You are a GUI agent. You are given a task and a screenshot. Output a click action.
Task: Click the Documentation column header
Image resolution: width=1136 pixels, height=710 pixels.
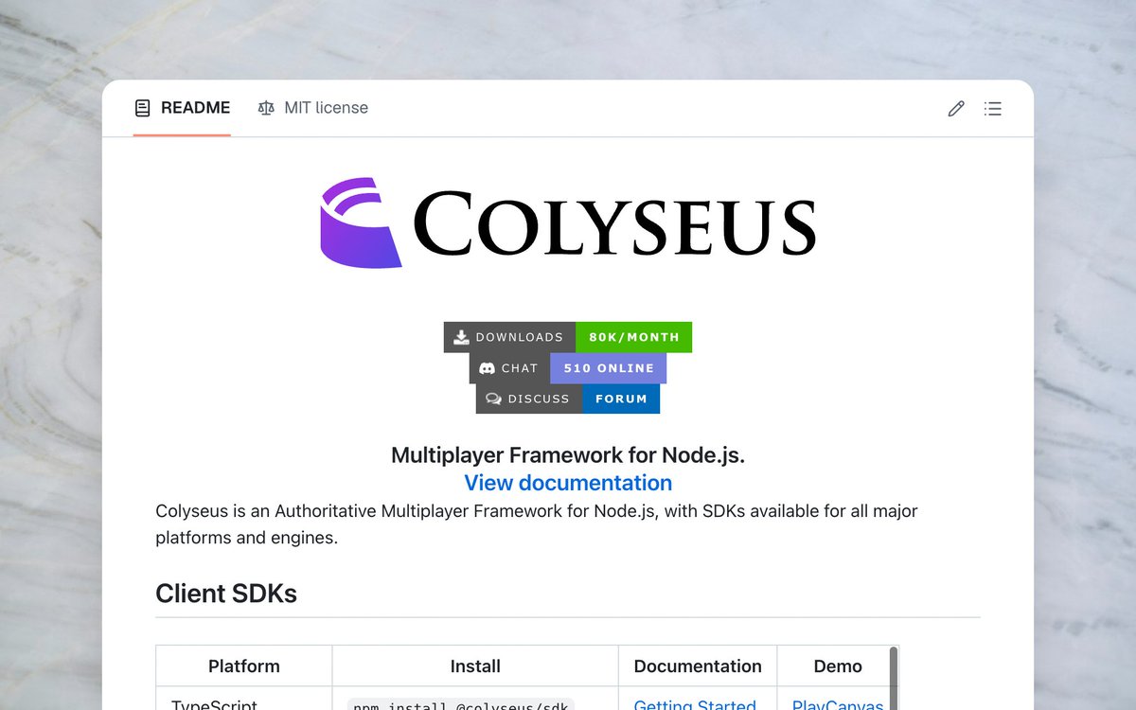(698, 666)
